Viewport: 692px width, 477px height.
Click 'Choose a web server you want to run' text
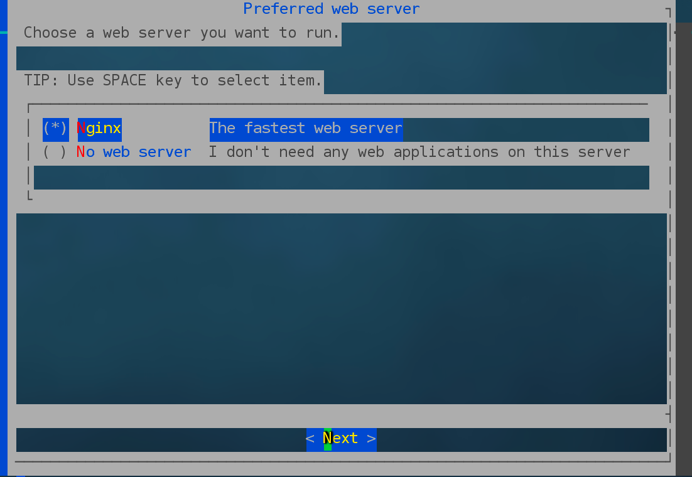point(182,33)
